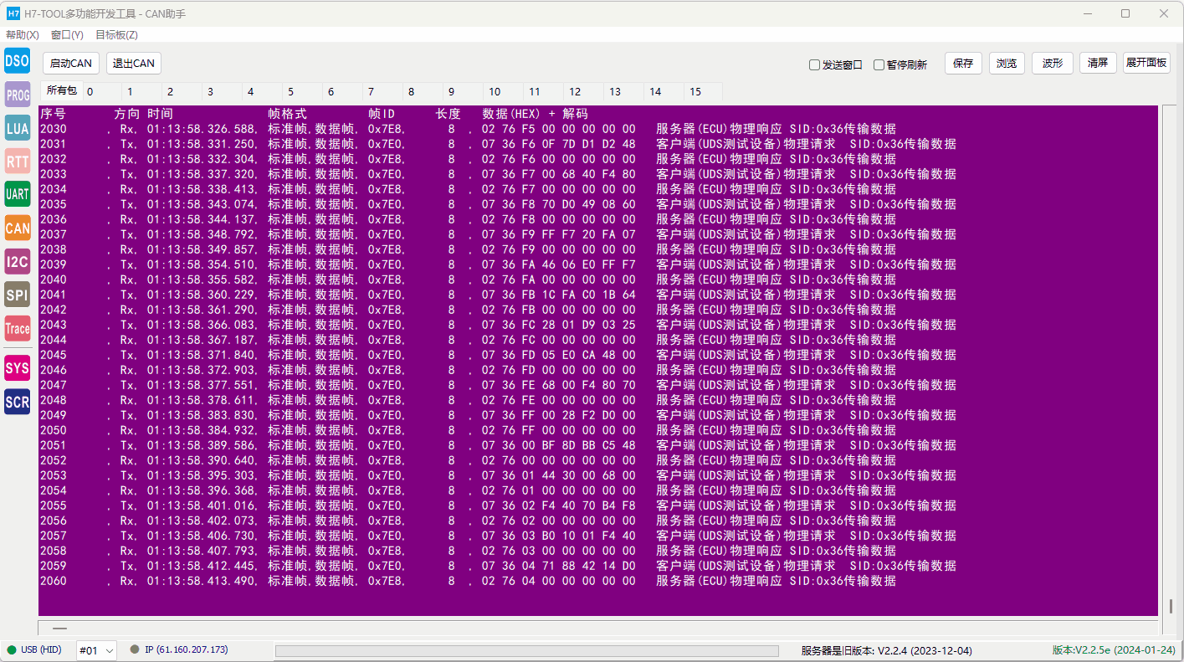Open the 帮助(X) menu
The width and height of the screenshot is (1184, 662).
click(23, 35)
